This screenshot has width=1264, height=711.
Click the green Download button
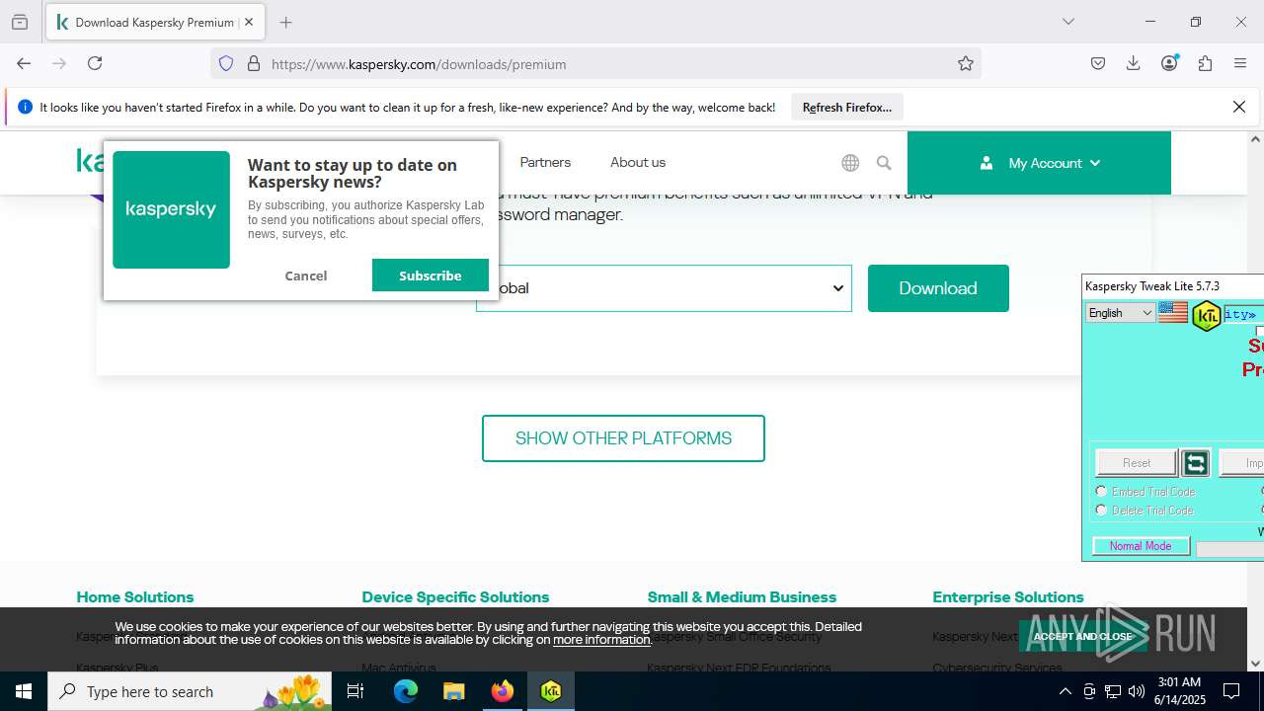pos(938,288)
